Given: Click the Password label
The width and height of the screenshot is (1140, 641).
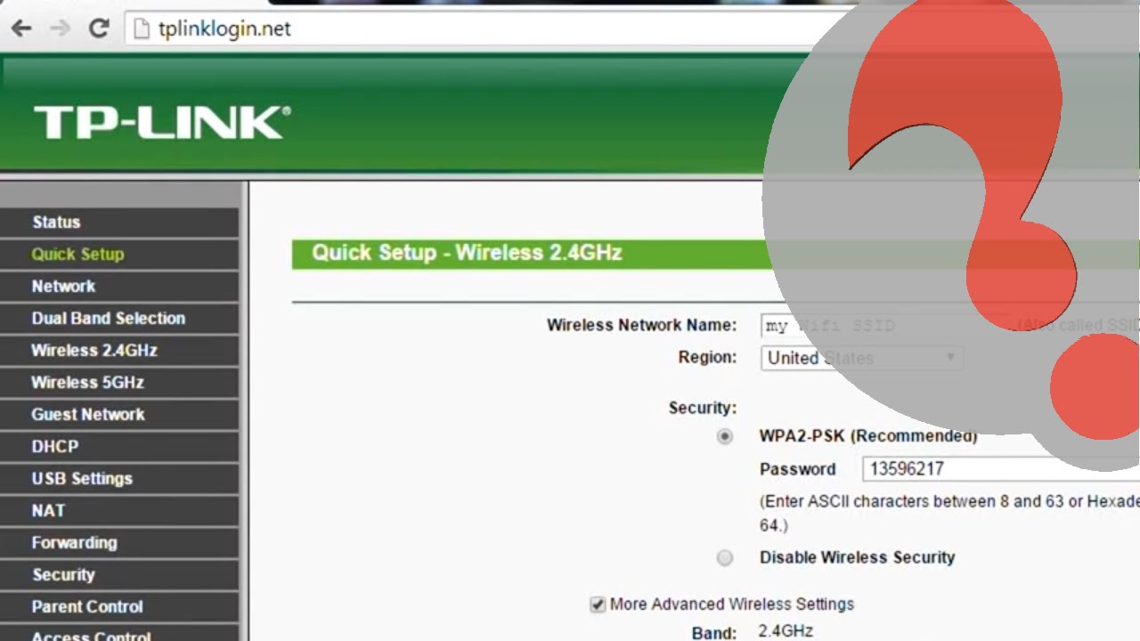Looking at the screenshot, I should click(x=797, y=469).
